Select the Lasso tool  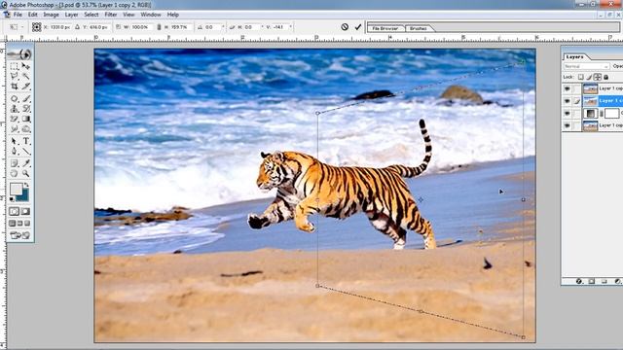tap(15, 76)
